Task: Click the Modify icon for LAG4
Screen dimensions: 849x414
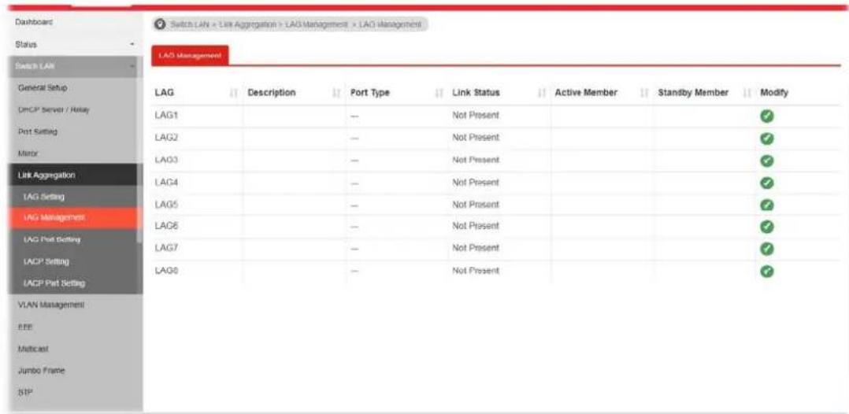Action: click(x=766, y=183)
